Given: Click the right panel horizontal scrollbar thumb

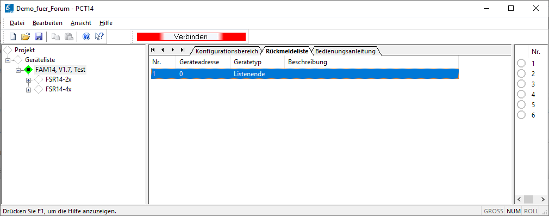Looking at the screenshot, I should click(528, 199).
